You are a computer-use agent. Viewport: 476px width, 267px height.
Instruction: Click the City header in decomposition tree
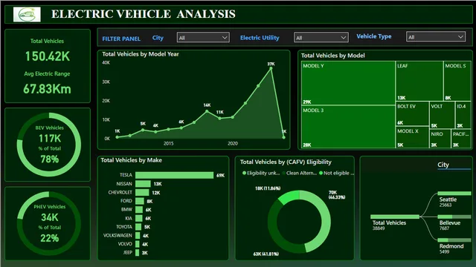(x=443, y=165)
